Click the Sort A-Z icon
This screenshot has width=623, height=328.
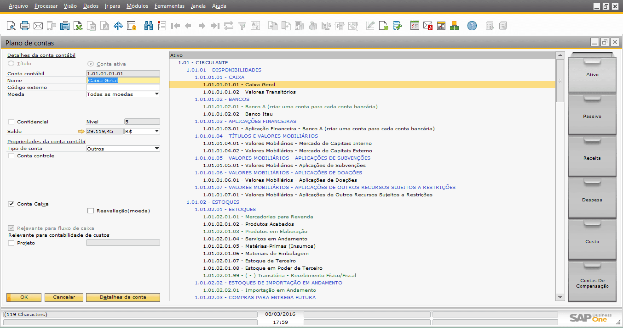255,26
